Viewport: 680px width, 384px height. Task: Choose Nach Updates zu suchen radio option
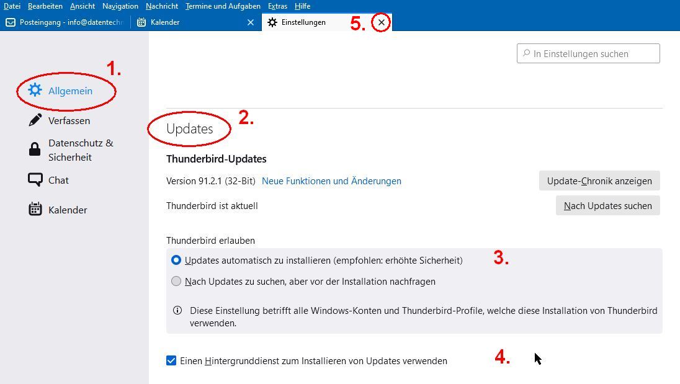click(176, 281)
